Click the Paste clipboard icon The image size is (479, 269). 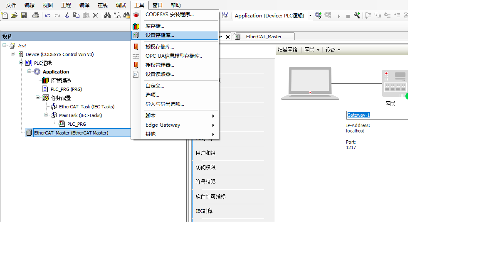[x=86, y=15]
